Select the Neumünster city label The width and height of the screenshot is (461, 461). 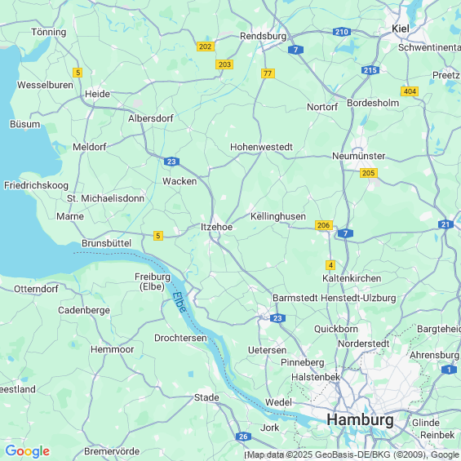pyautogui.click(x=359, y=156)
